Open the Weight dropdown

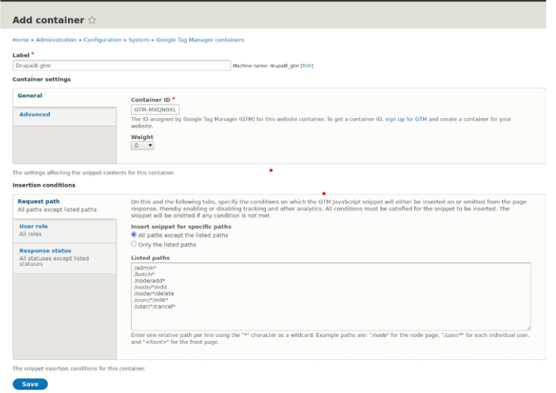(142, 146)
